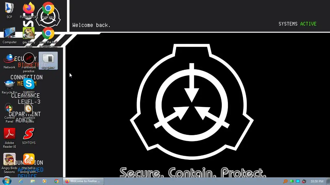Screen dimensions: 330x185
Task: Open the Control Panel desktop icon
Action: point(9,113)
